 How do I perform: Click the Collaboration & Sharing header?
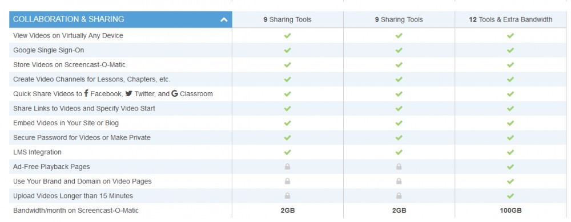[120, 19]
